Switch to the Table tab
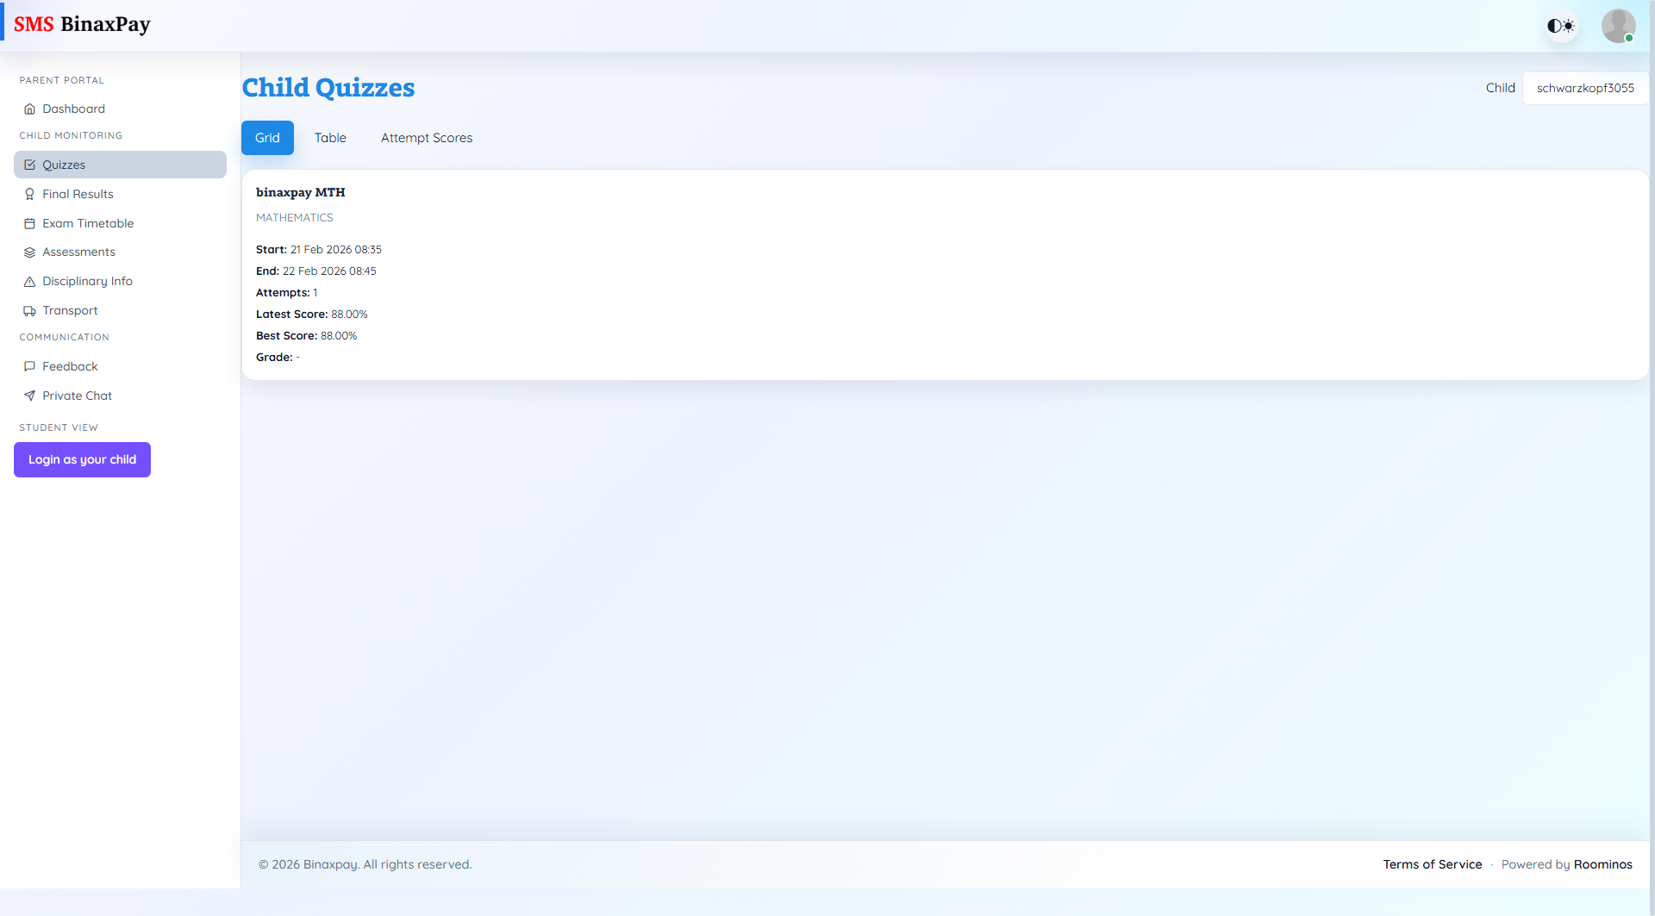Viewport: 1655px width, 916px height. (x=330, y=138)
